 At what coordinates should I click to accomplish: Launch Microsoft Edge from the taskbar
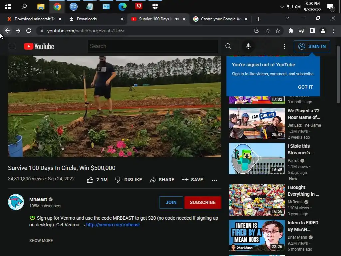[123, 7]
